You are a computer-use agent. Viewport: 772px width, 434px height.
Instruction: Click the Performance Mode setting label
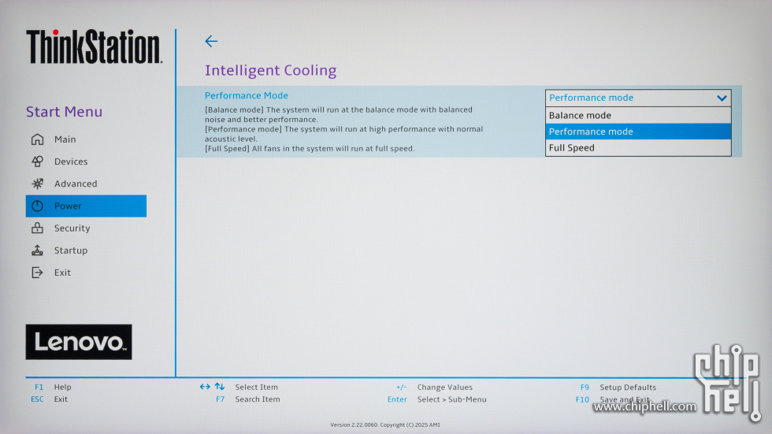point(247,95)
